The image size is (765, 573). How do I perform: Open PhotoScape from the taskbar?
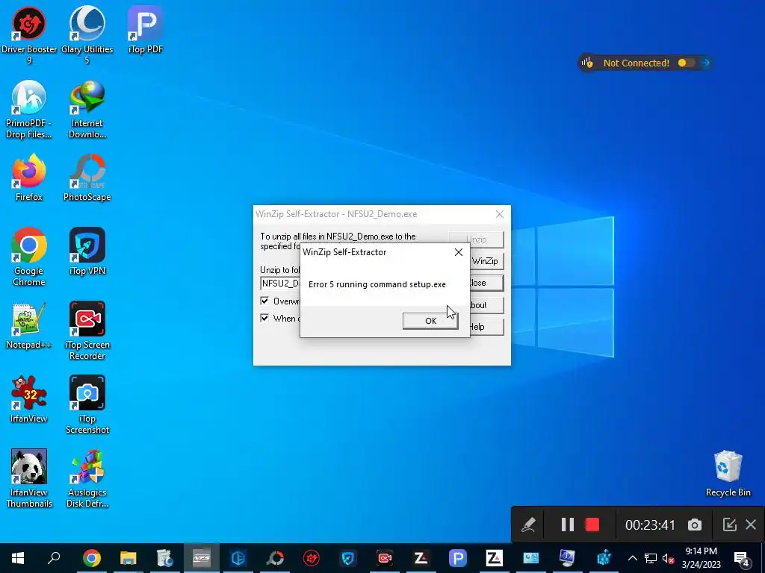click(275, 558)
